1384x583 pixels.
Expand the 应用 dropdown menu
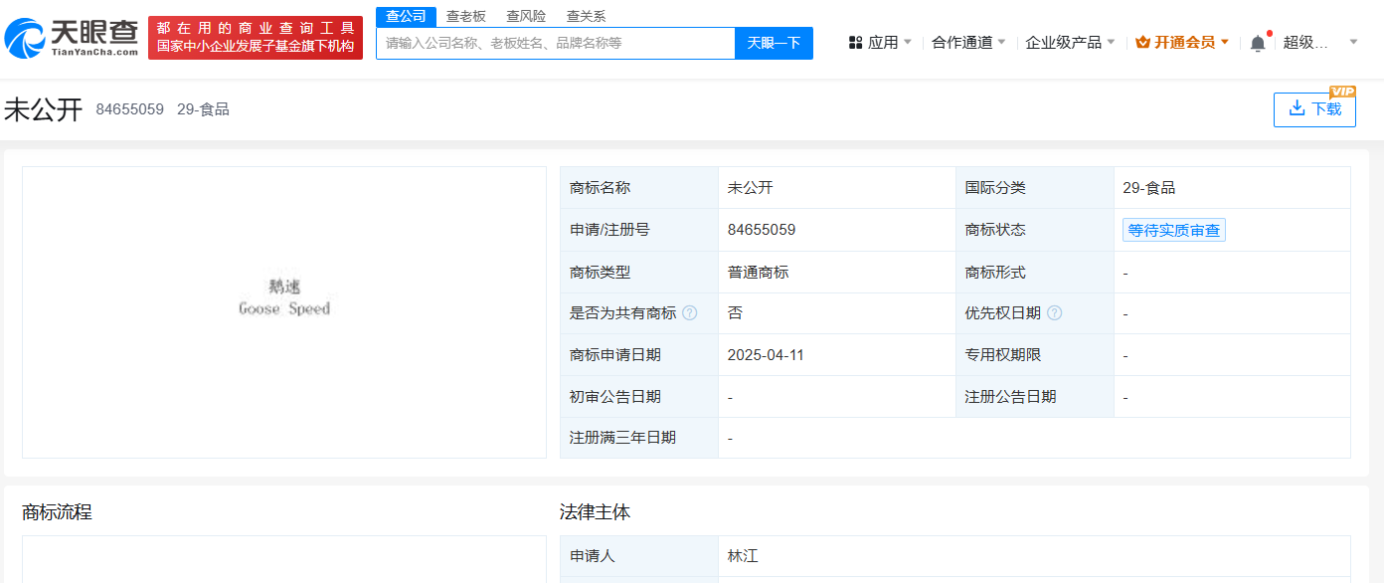(x=881, y=43)
